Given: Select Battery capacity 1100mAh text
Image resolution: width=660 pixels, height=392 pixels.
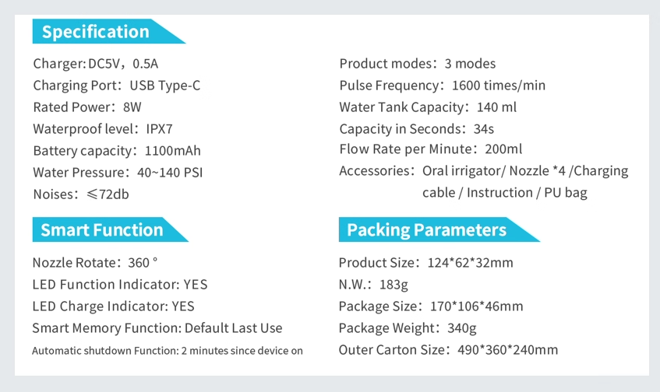Looking at the screenshot, I should coord(117,151).
